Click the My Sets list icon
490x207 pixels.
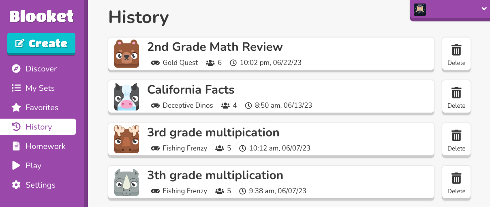point(16,88)
